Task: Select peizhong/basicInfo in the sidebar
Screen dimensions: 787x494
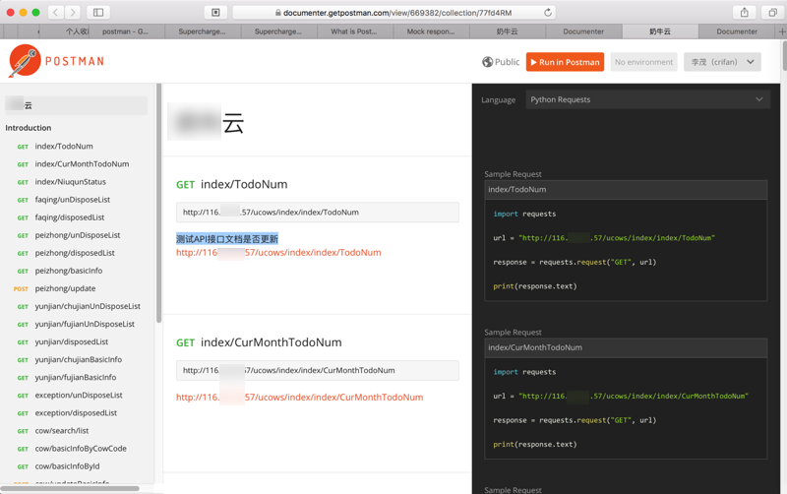Action: (x=69, y=271)
